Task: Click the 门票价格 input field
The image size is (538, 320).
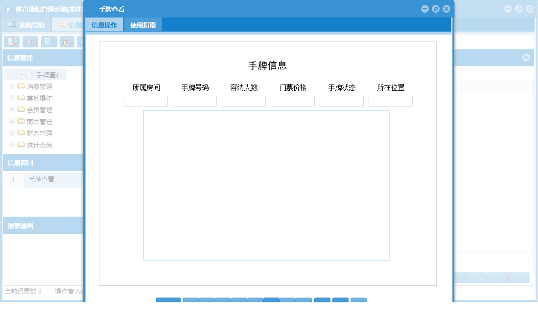Action: (x=292, y=101)
